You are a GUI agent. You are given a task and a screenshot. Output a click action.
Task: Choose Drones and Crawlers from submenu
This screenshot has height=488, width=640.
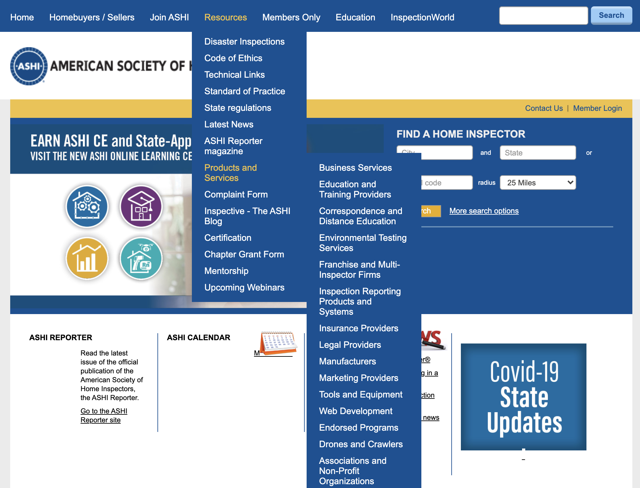point(360,444)
